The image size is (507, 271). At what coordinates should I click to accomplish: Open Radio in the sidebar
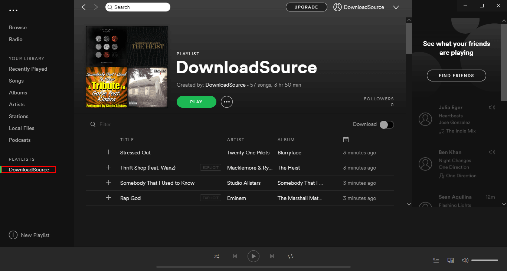(16, 39)
